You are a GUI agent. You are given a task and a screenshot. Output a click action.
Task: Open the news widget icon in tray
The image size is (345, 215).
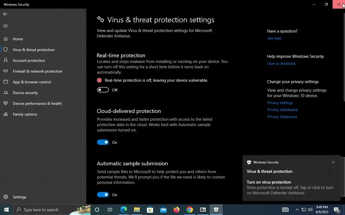[x=285, y=210]
